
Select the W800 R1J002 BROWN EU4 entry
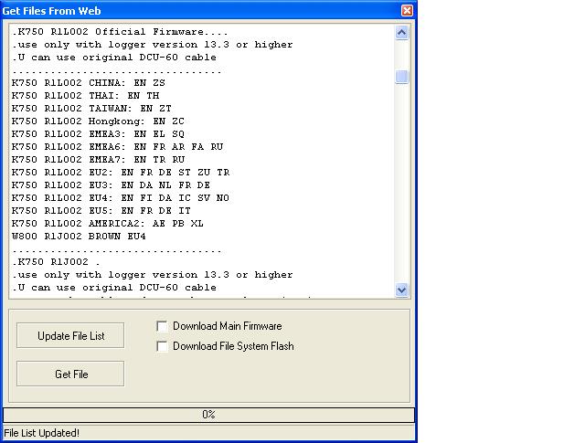(79, 236)
